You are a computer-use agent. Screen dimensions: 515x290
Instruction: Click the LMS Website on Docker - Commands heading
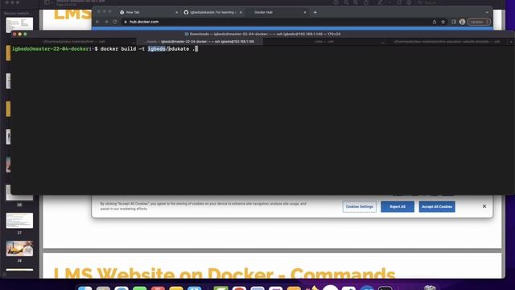[x=225, y=274]
